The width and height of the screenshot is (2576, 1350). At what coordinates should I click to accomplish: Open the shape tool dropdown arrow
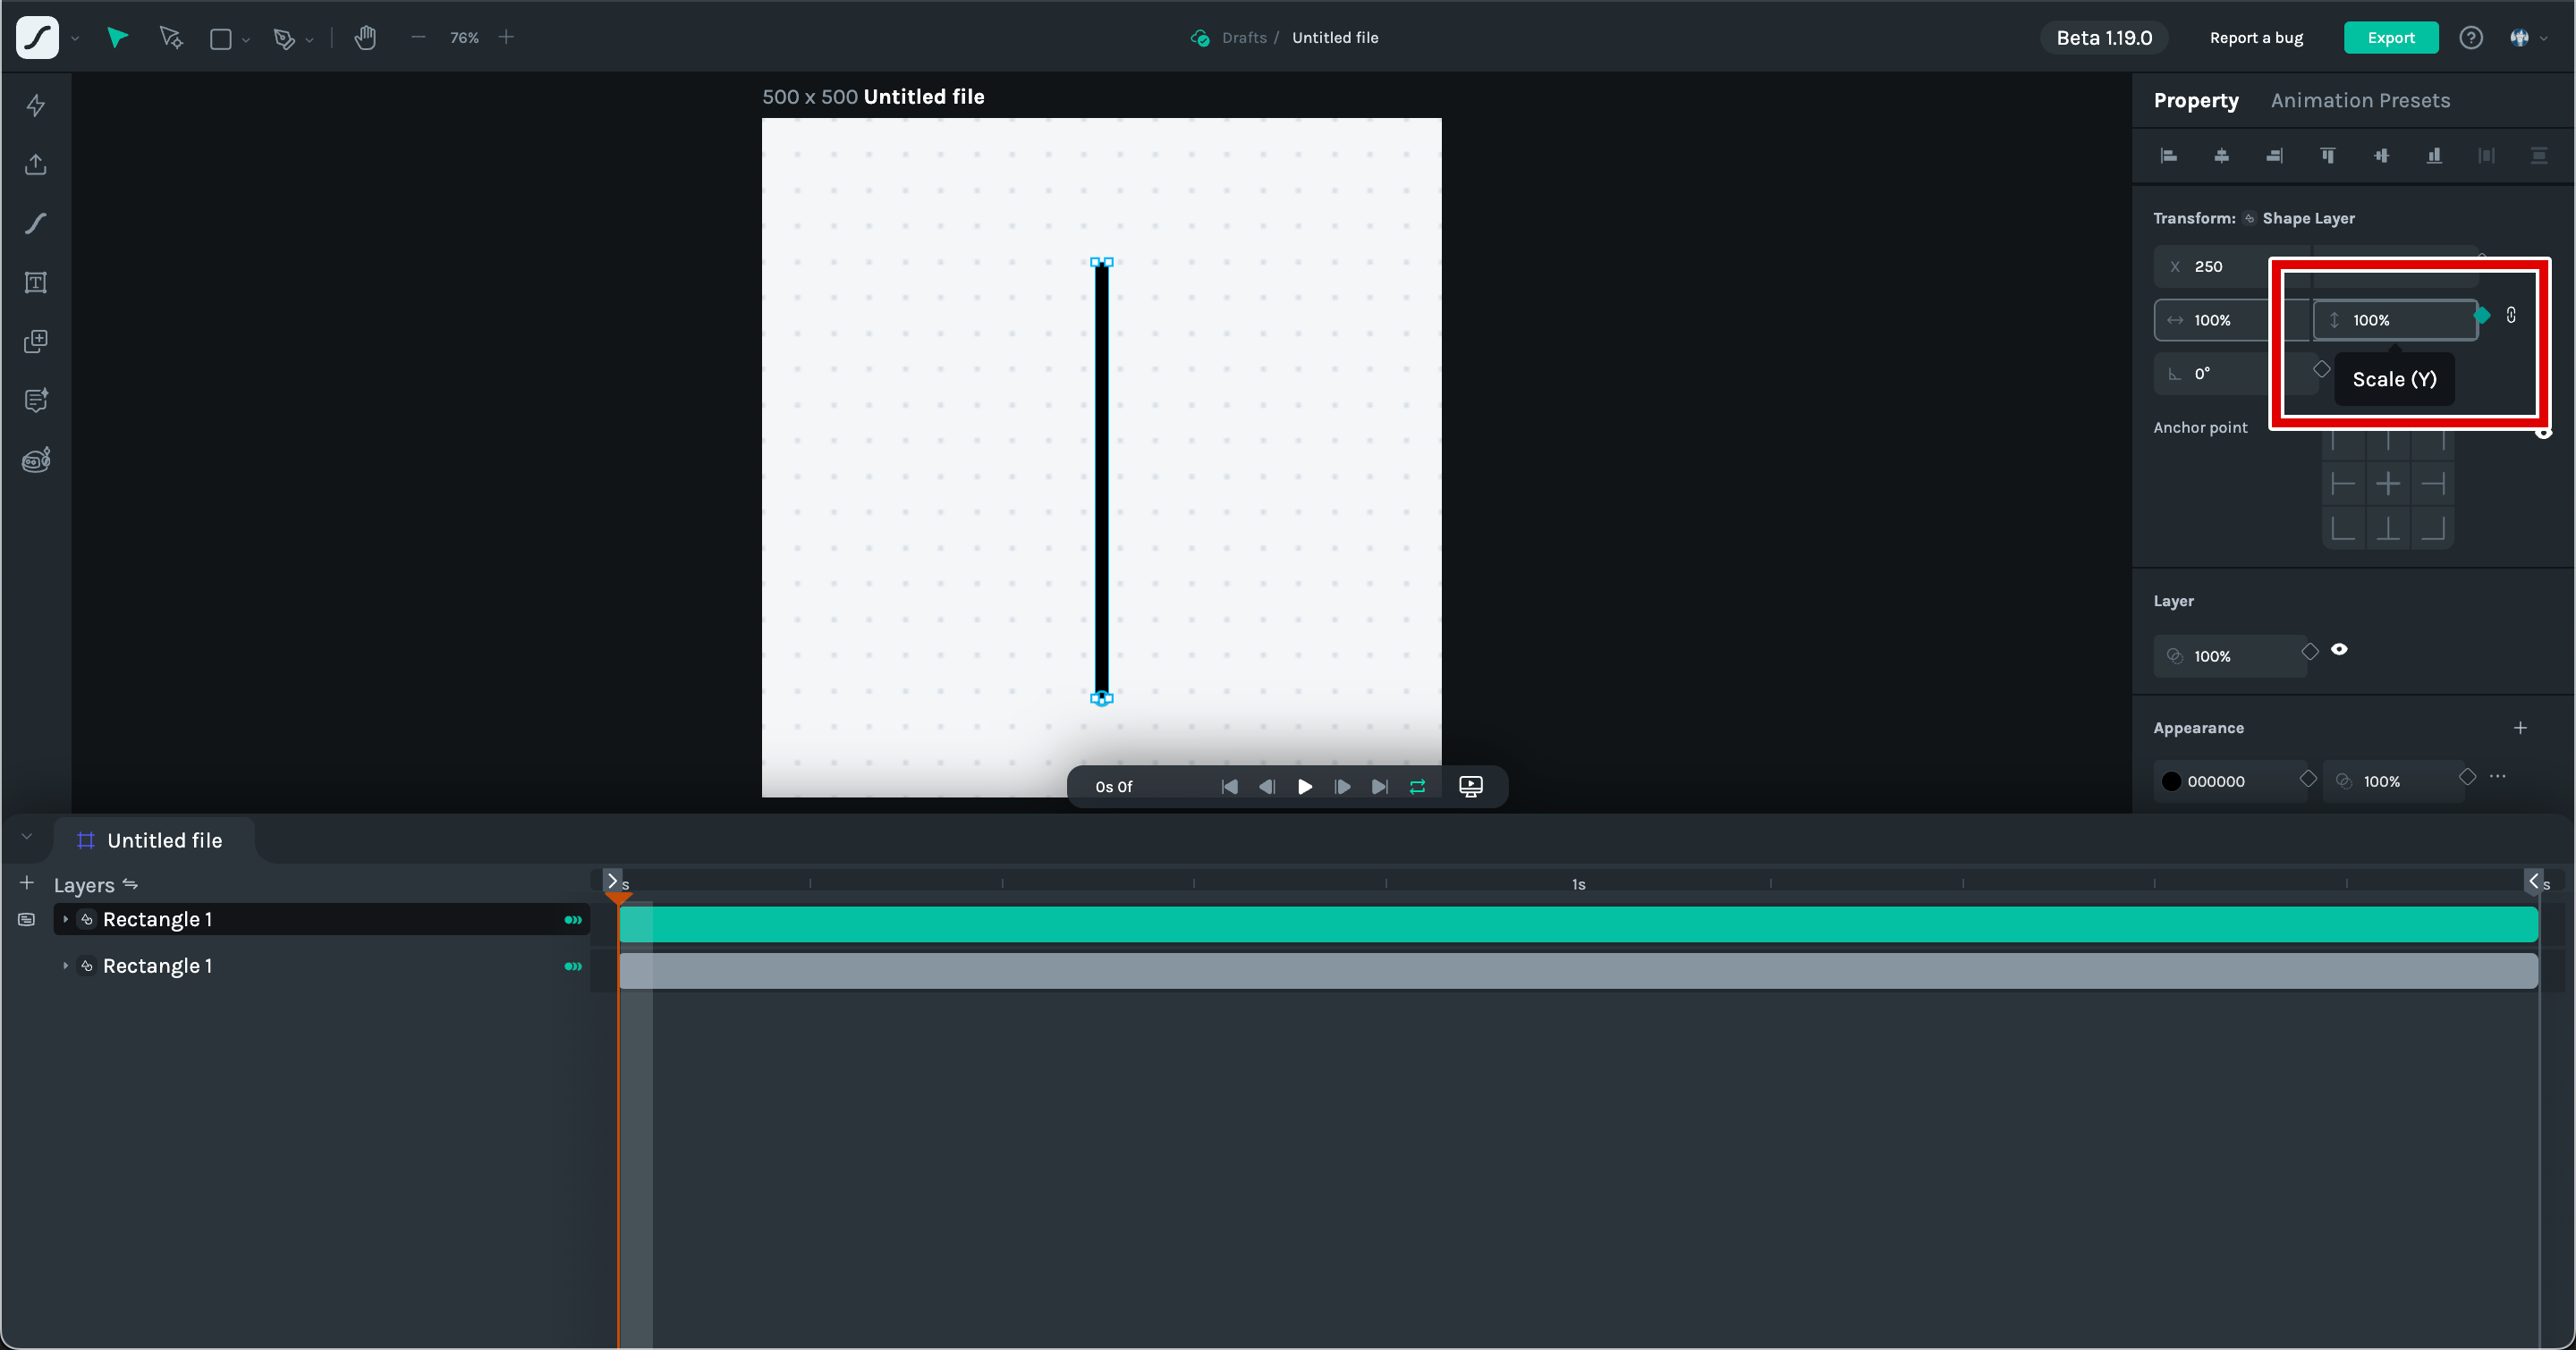(x=246, y=40)
